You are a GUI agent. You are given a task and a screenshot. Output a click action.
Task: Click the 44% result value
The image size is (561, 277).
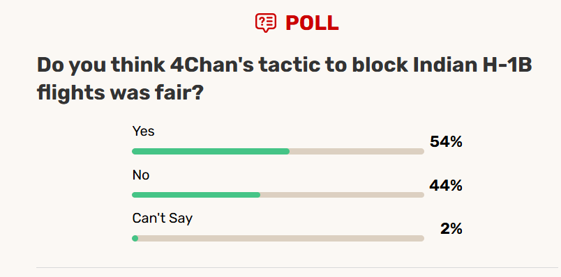[445, 186]
